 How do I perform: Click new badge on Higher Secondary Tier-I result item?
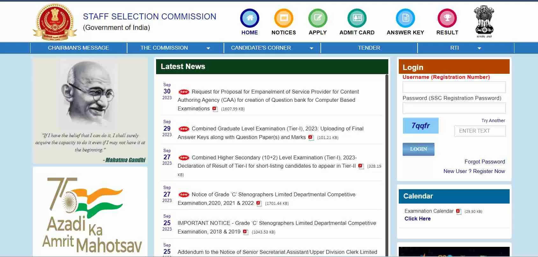184,158
